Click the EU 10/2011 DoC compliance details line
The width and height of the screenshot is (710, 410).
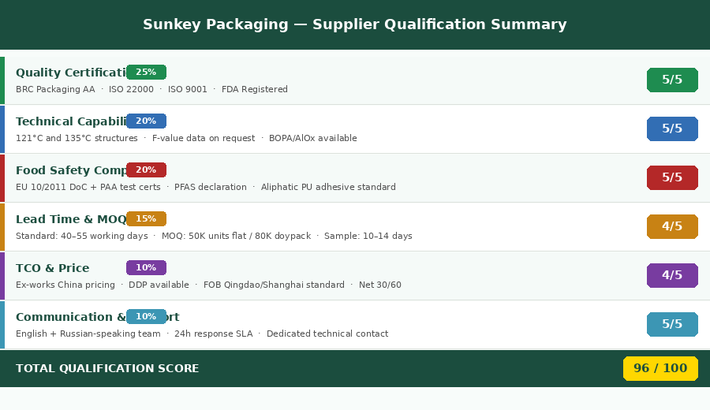click(205, 188)
